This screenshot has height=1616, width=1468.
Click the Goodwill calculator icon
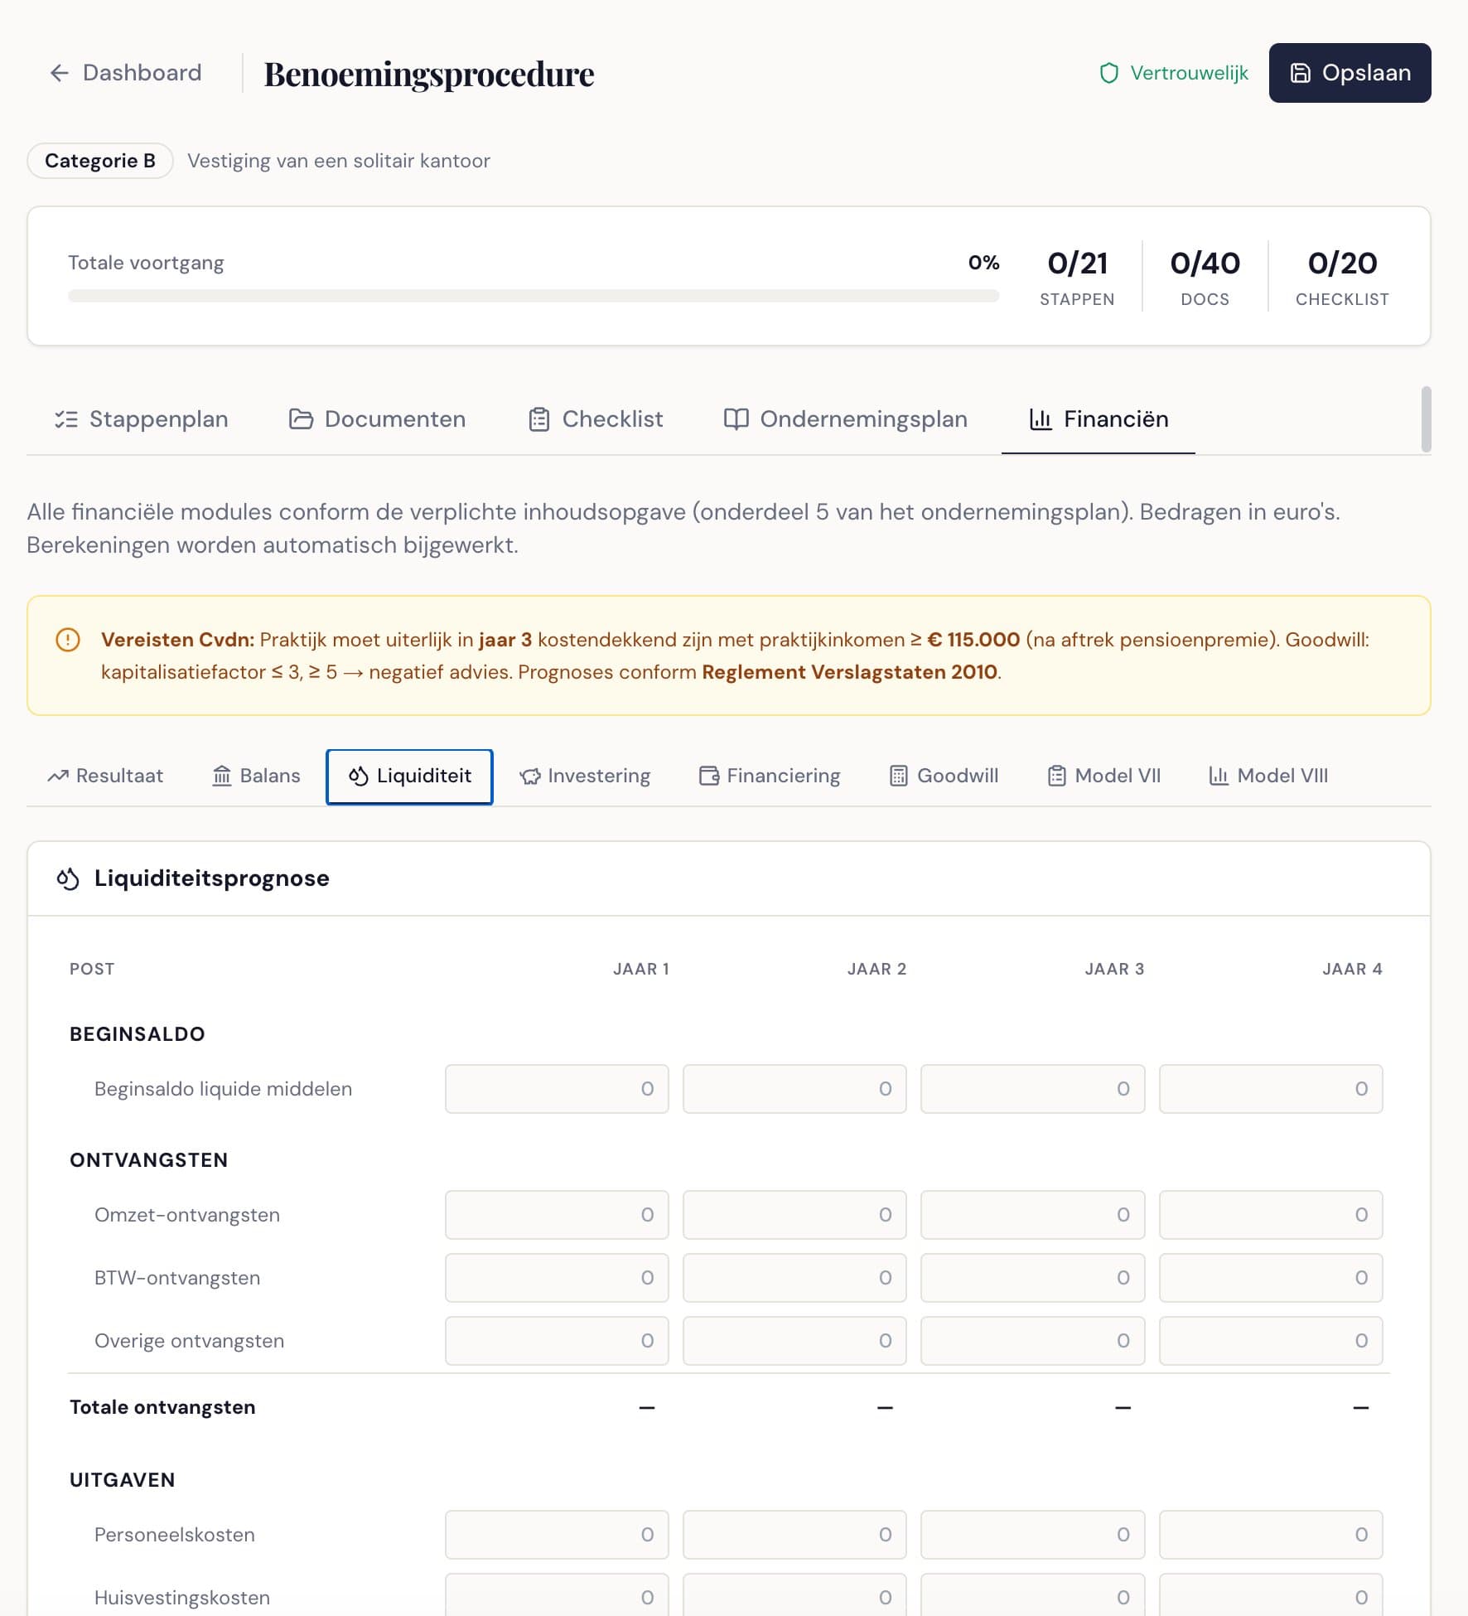click(898, 777)
